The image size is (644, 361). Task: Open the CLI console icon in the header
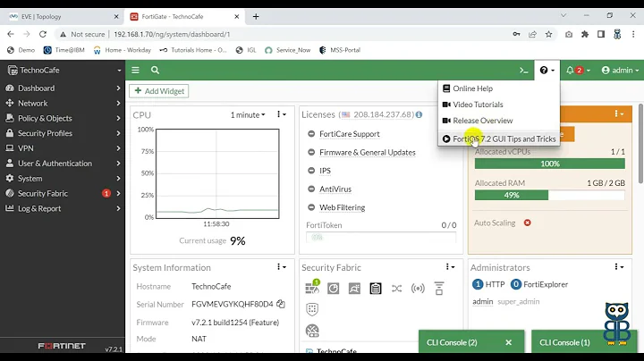tap(523, 71)
